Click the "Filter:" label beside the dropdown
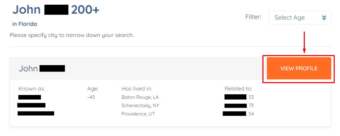This screenshot has width=340, height=136. click(253, 17)
